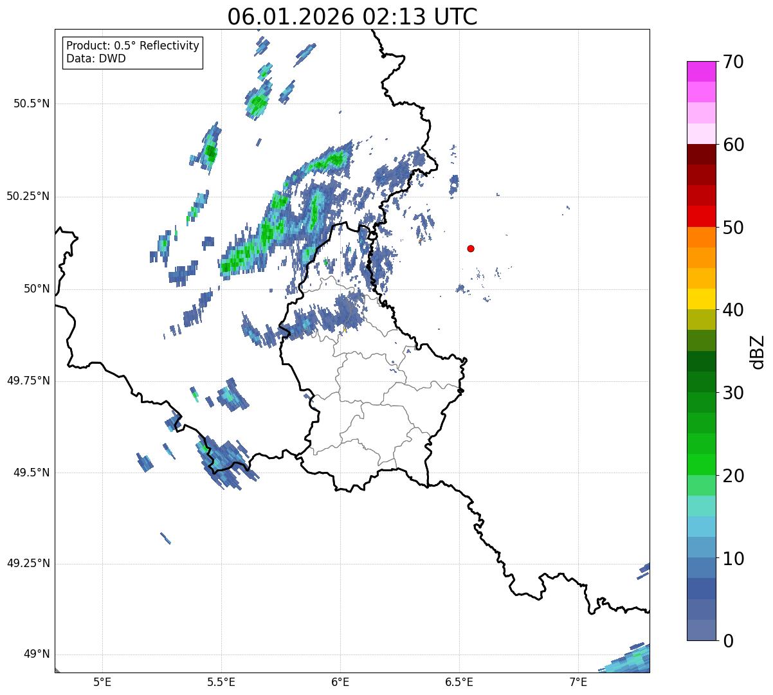Click the 7°E longitude label
The height and width of the screenshot is (695, 773).
point(578,681)
